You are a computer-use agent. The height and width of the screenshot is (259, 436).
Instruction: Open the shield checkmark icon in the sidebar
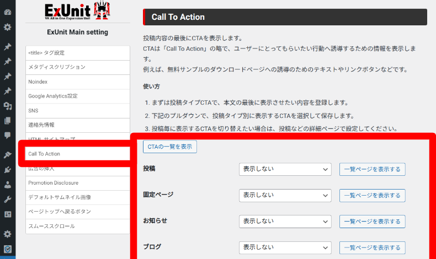click(x=8, y=249)
